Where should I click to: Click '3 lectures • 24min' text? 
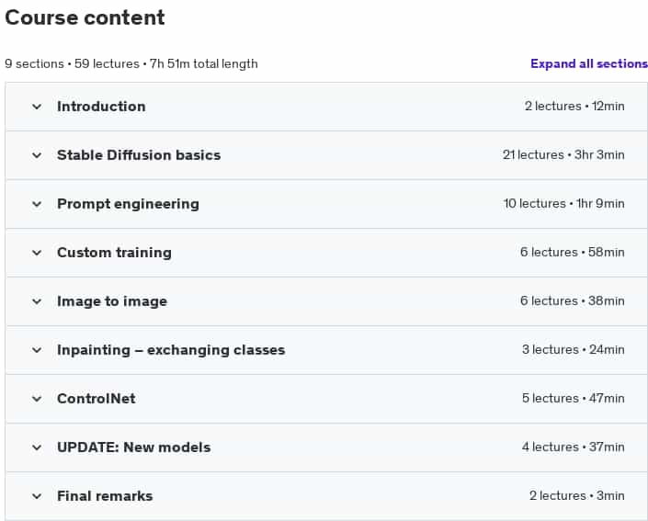pyautogui.click(x=574, y=350)
